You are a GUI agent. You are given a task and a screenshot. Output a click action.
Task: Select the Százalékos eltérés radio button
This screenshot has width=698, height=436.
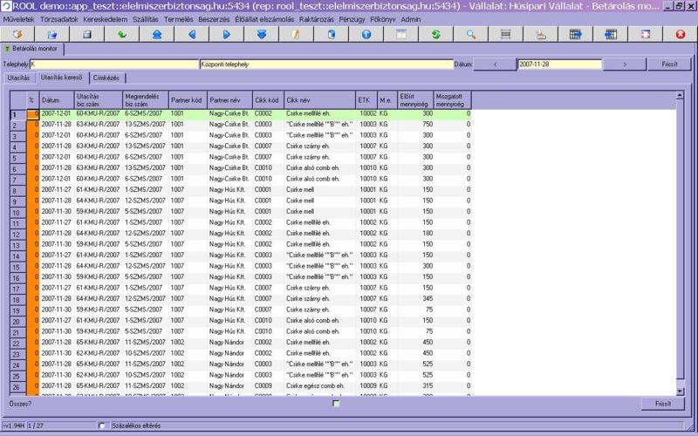coord(102,426)
